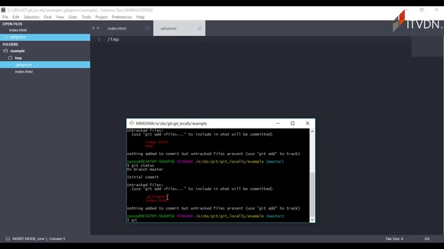Click the Sublime Text app icon
This screenshot has height=249, width=444.
pos(3,10)
